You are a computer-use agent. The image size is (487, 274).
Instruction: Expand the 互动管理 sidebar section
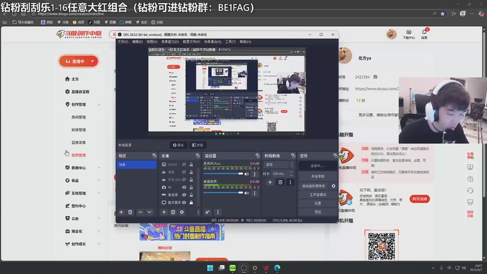click(x=99, y=193)
